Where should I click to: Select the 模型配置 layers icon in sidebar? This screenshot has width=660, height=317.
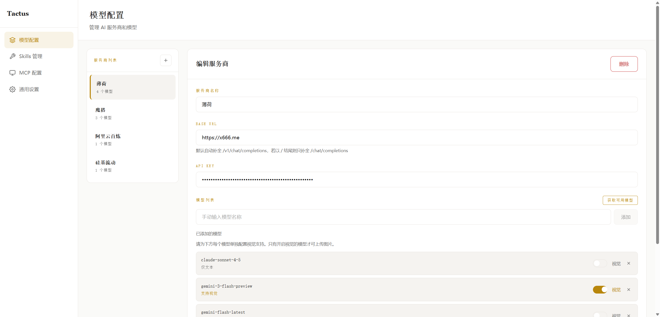(x=12, y=40)
